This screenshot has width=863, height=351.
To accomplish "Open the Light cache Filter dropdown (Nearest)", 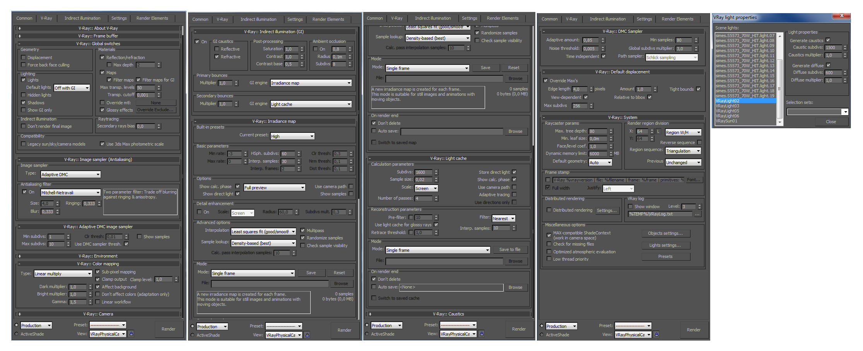I will (503, 219).
